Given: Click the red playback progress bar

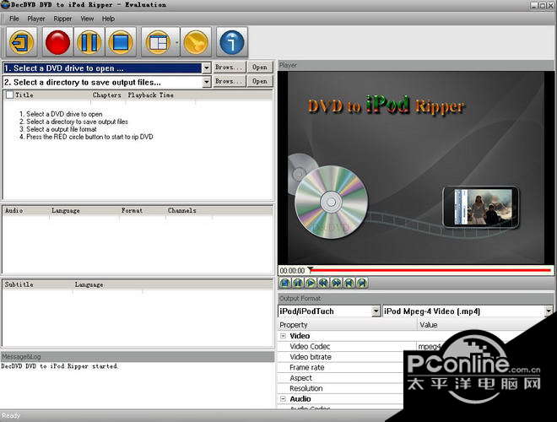Looking at the screenshot, I should coord(430,271).
